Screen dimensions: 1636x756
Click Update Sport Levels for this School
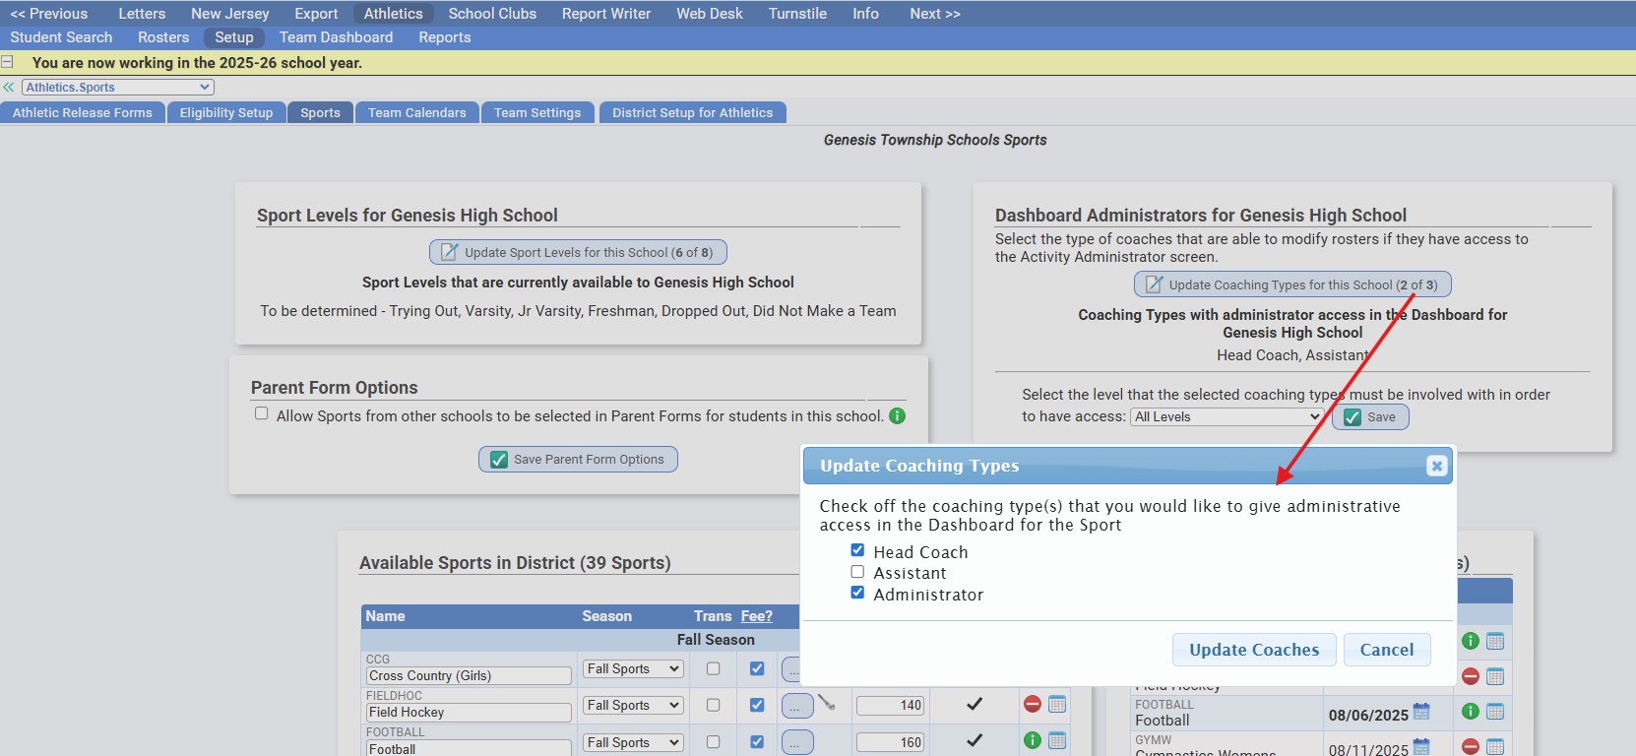[578, 252]
